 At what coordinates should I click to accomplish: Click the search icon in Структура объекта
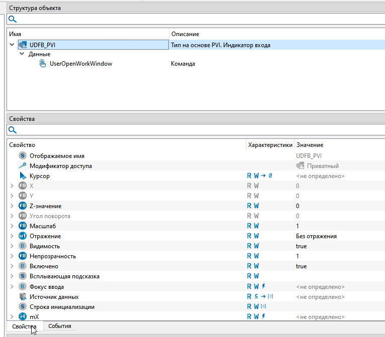[12, 19]
